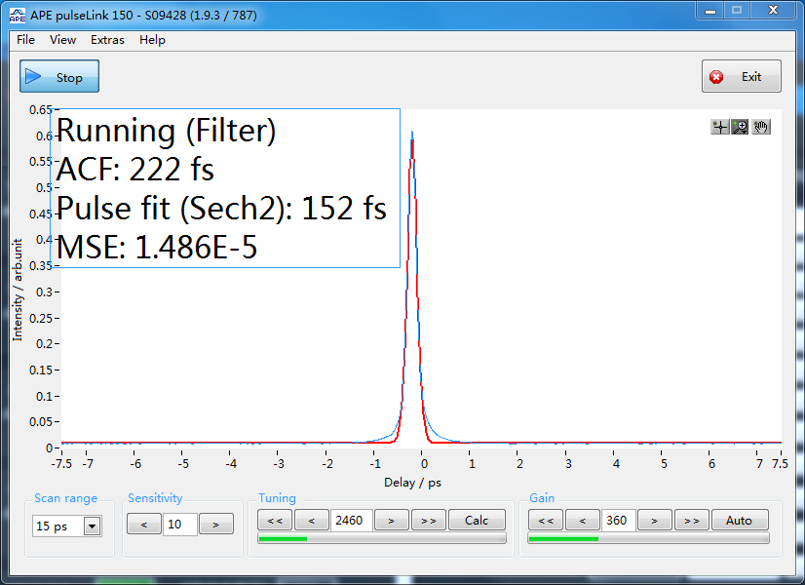This screenshot has width=805, height=585.
Task: Click Gain single-left decrease button
Action: (582, 521)
